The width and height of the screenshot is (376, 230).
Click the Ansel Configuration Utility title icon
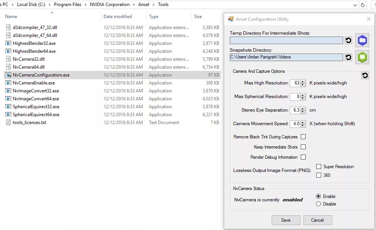[x=231, y=19]
